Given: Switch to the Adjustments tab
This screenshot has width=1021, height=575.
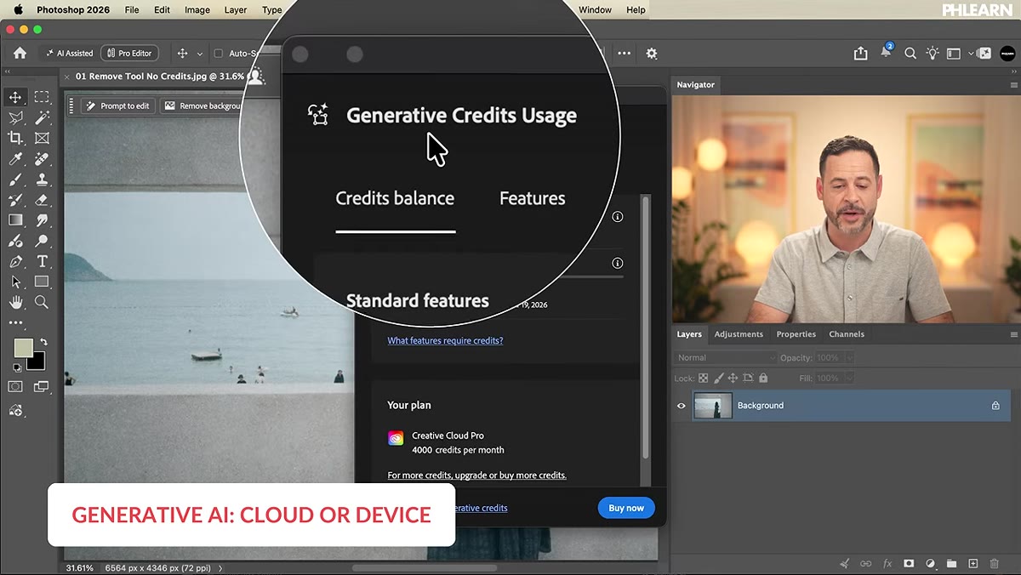Looking at the screenshot, I should (x=739, y=334).
